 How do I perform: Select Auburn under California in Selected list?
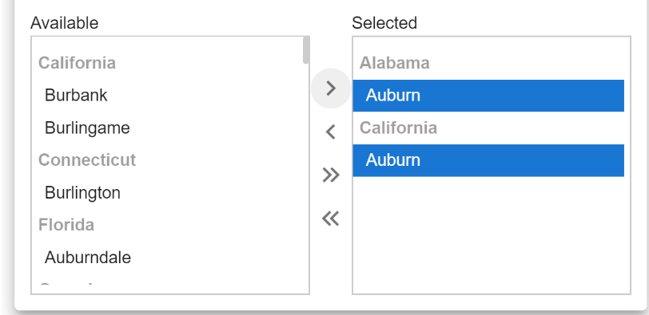point(488,160)
